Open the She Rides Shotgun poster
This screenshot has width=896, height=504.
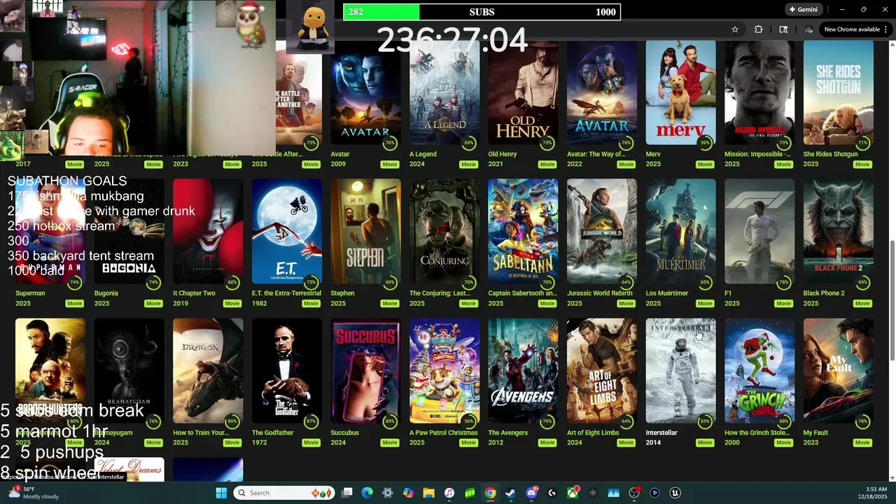point(839,92)
